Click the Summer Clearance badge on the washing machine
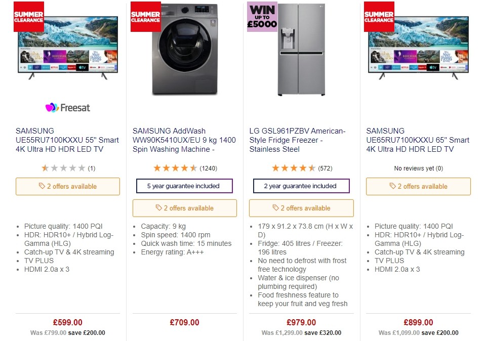 (145, 16)
